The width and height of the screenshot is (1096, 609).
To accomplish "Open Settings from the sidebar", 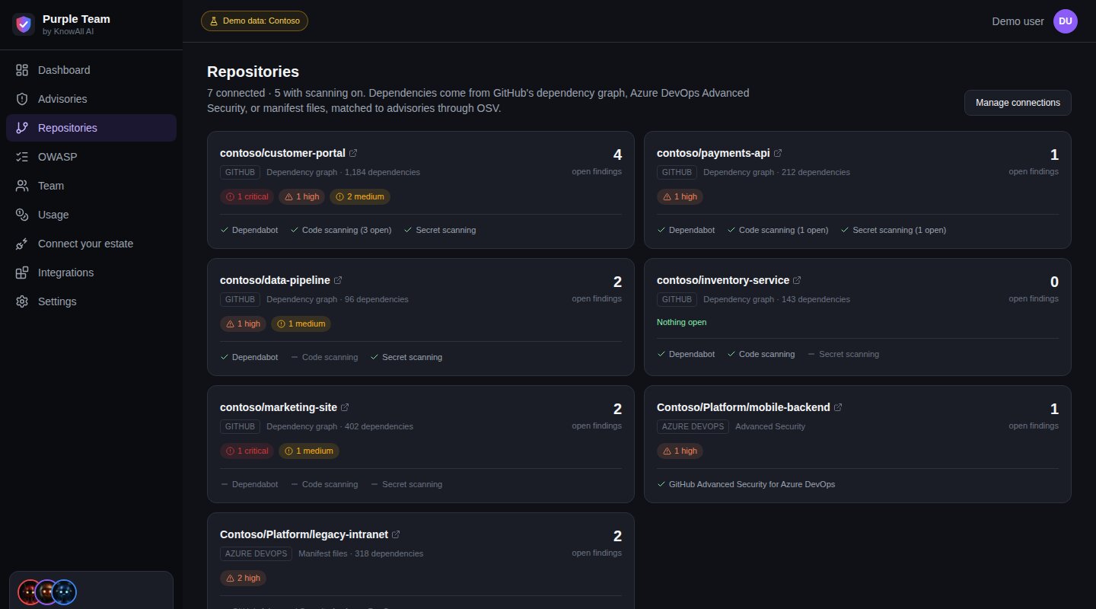I will [x=91, y=301].
